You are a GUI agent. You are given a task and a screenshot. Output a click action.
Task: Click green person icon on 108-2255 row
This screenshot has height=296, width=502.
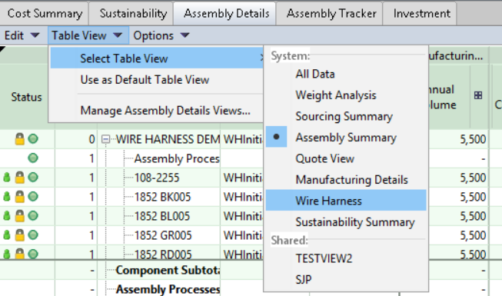[x=7, y=177]
